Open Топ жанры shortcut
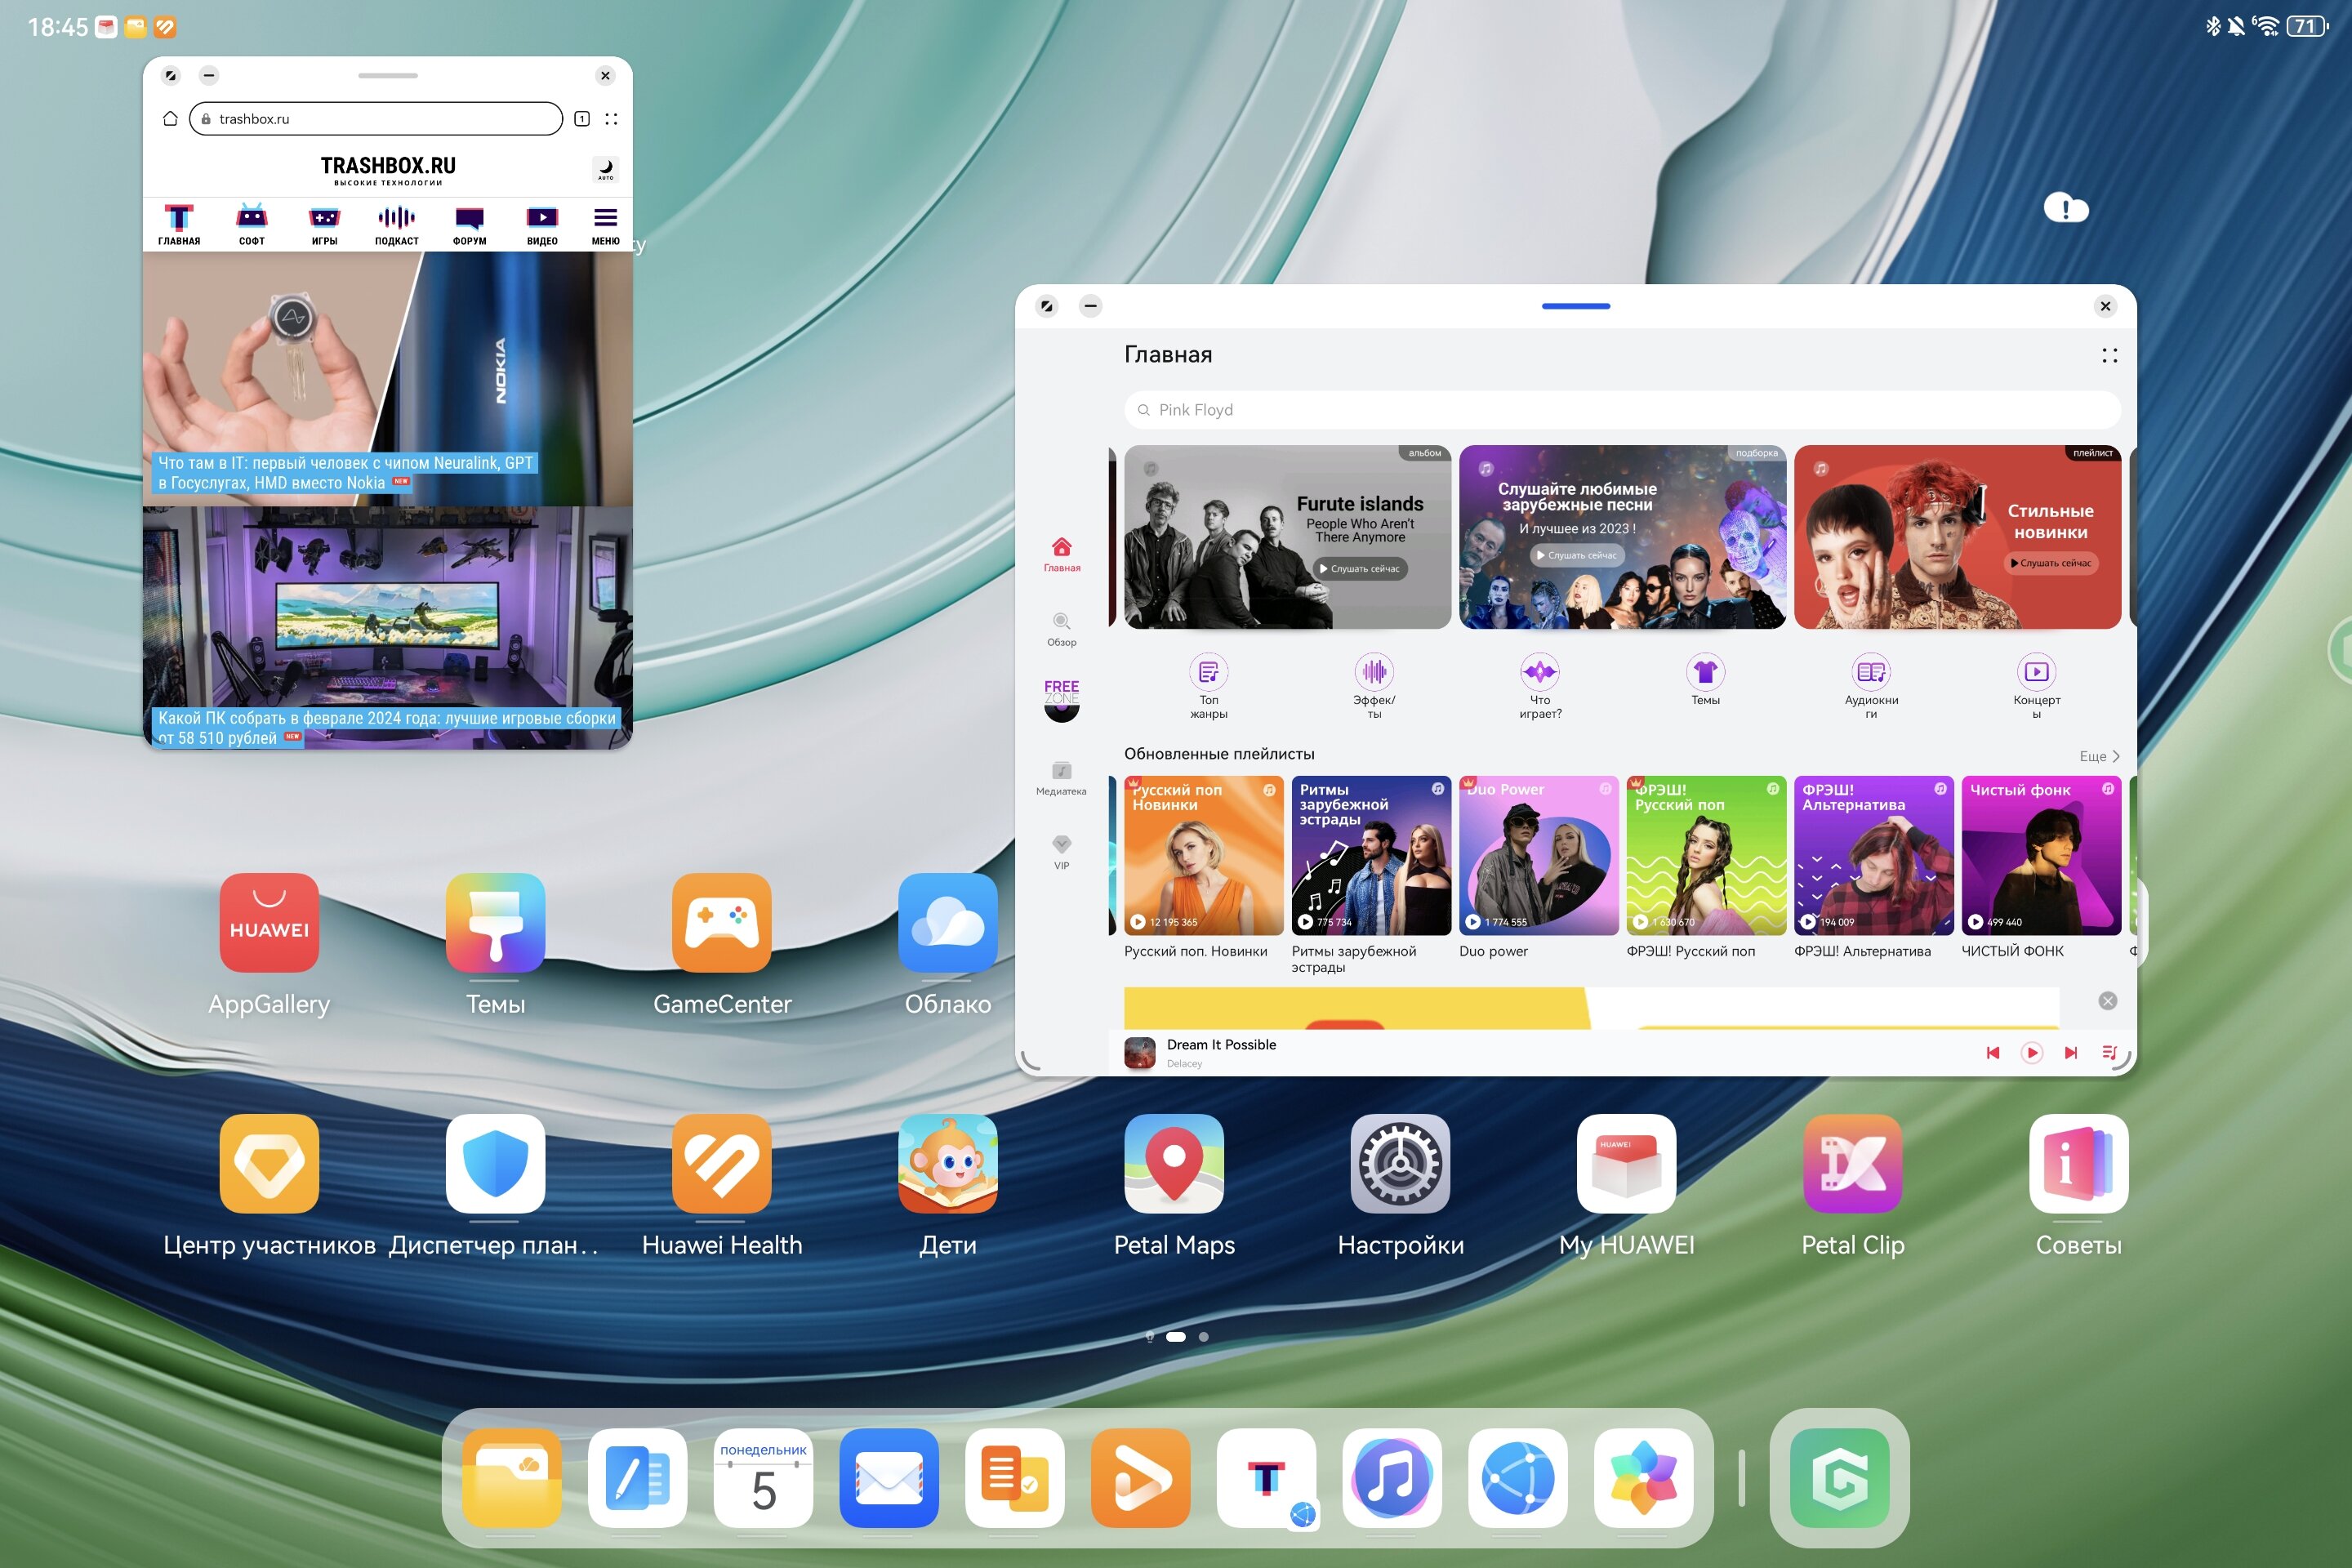 click(1208, 685)
